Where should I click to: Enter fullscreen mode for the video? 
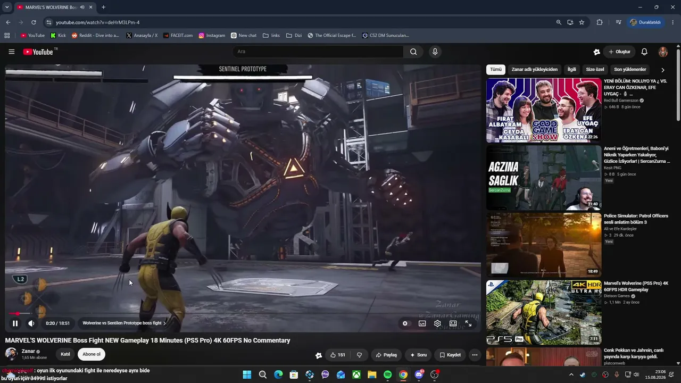[468, 323]
